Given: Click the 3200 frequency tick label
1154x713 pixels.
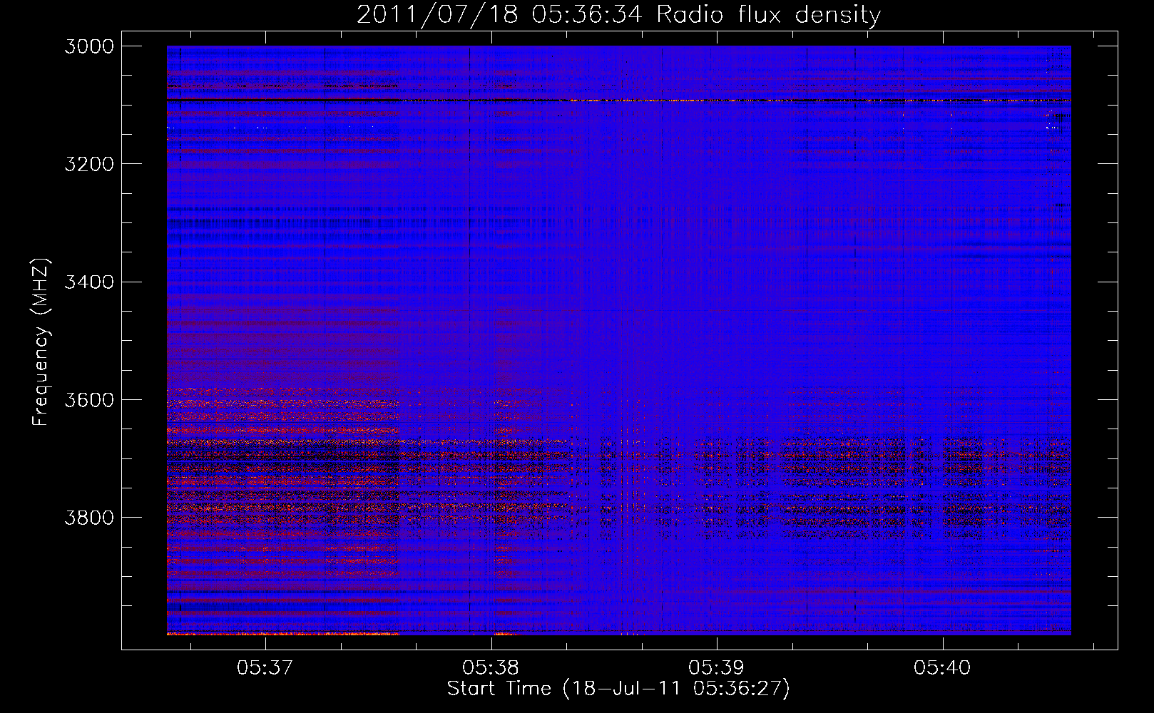Looking at the screenshot, I should [x=89, y=164].
